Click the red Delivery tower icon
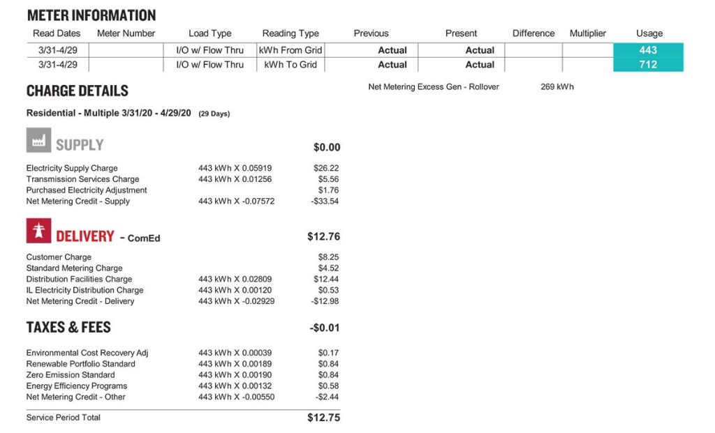715x433 pixels. (x=38, y=230)
